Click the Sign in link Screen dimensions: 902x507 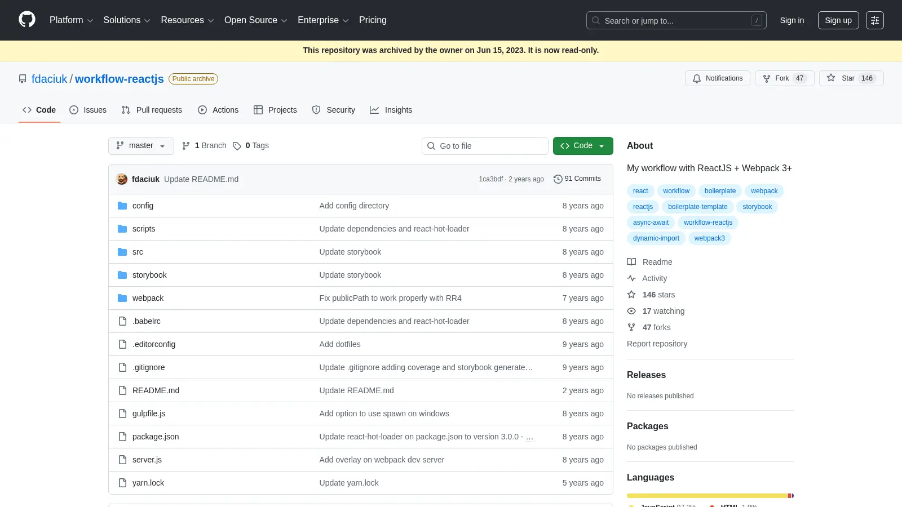click(x=792, y=20)
